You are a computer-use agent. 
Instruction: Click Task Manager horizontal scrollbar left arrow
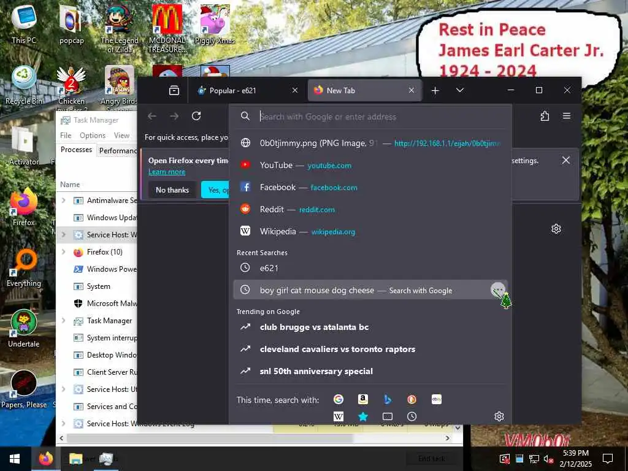point(61,438)
